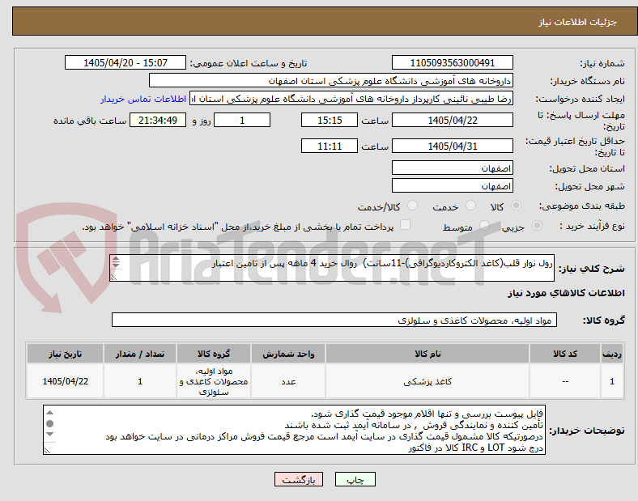Select the جزیی purchase type radio
Viewport: 638px width, 501px height.
(x=537, y=226)
